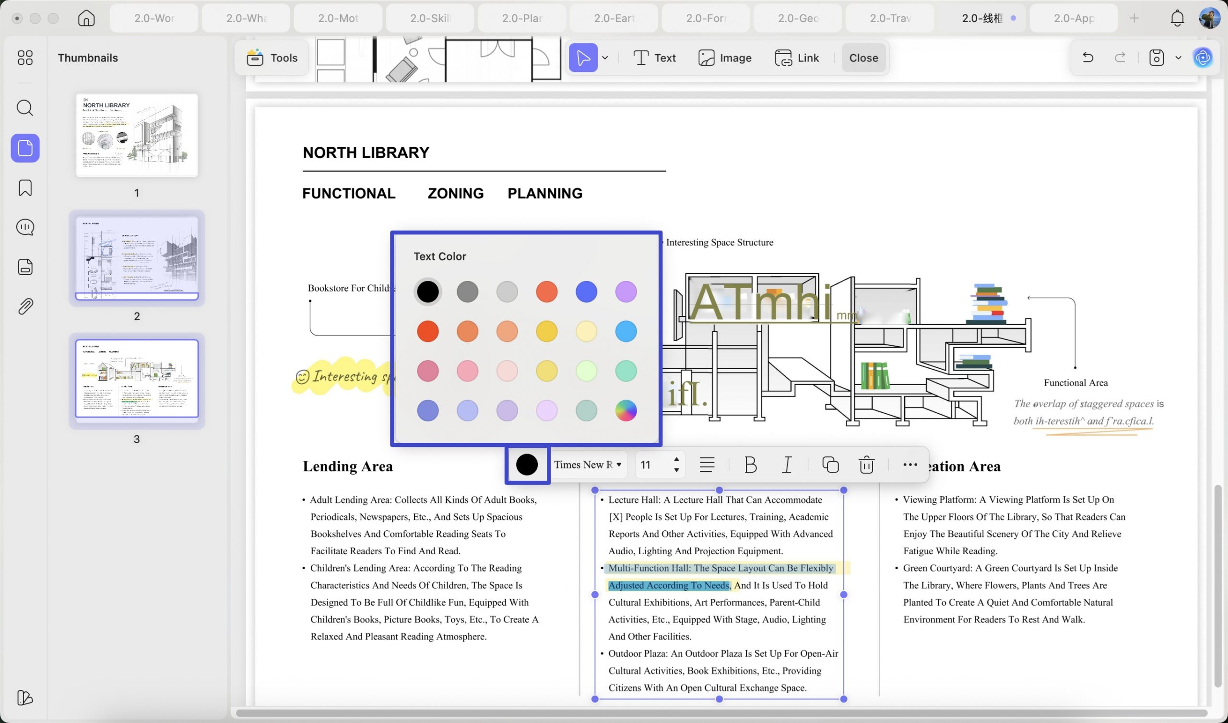The image size is (1228, 723).
Task: Pick the purple swatch in top row
Action: coord(626,292)
